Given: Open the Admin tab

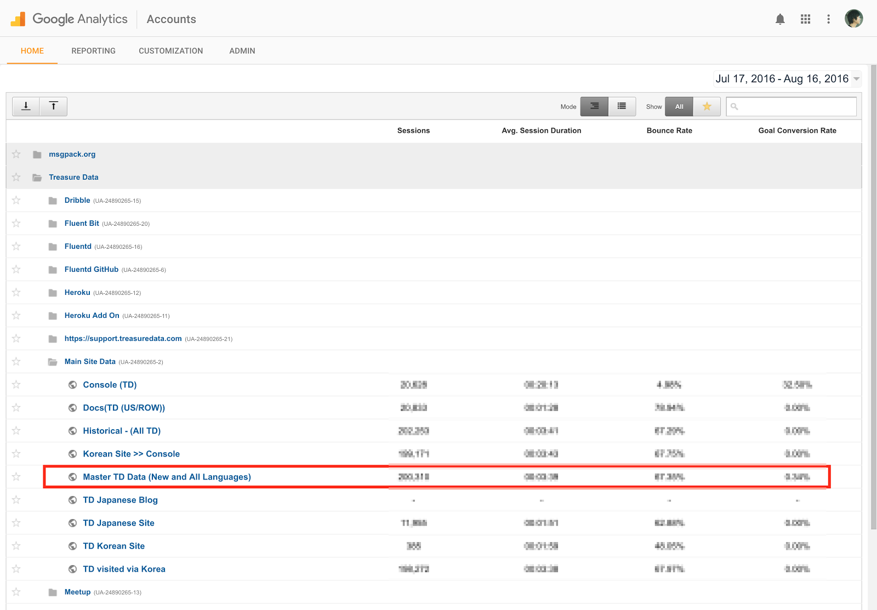Looking at the screenshot, I should [x=242, y=51].
